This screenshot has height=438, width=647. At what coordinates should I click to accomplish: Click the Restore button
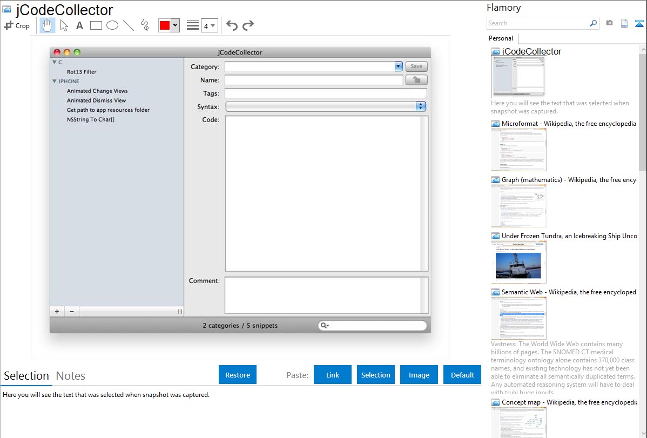click(238, 375)
